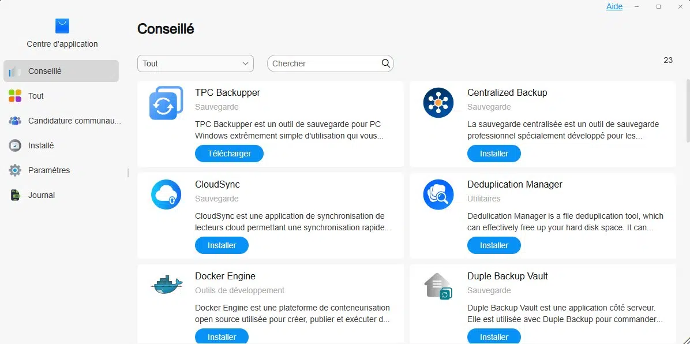Minimize the application window

click(636, 6)
